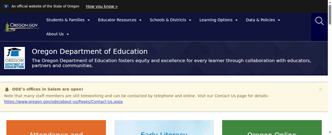The width and height of the screenshot is (332, 135).
Task: Expand the Educator Resources dropdown
Action: point(120,20)
